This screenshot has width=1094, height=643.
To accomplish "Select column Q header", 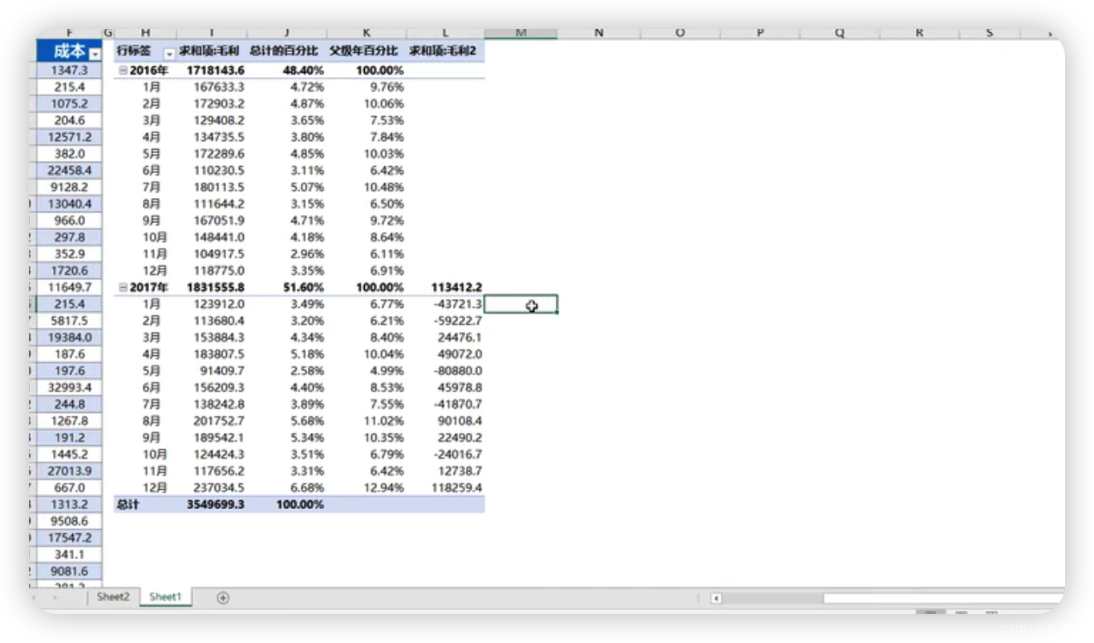I will (x=840, y=33).
